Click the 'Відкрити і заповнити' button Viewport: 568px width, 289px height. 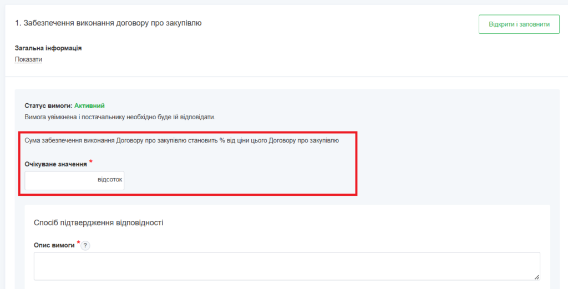click(x=519, y=24)
